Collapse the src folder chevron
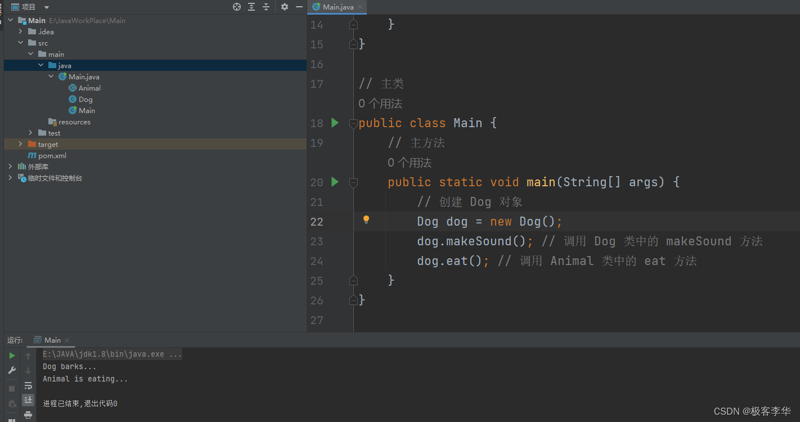 (21, 43)
